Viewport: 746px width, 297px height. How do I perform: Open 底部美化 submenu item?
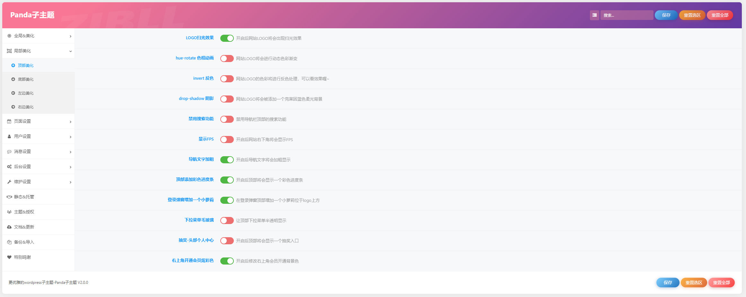39,79
